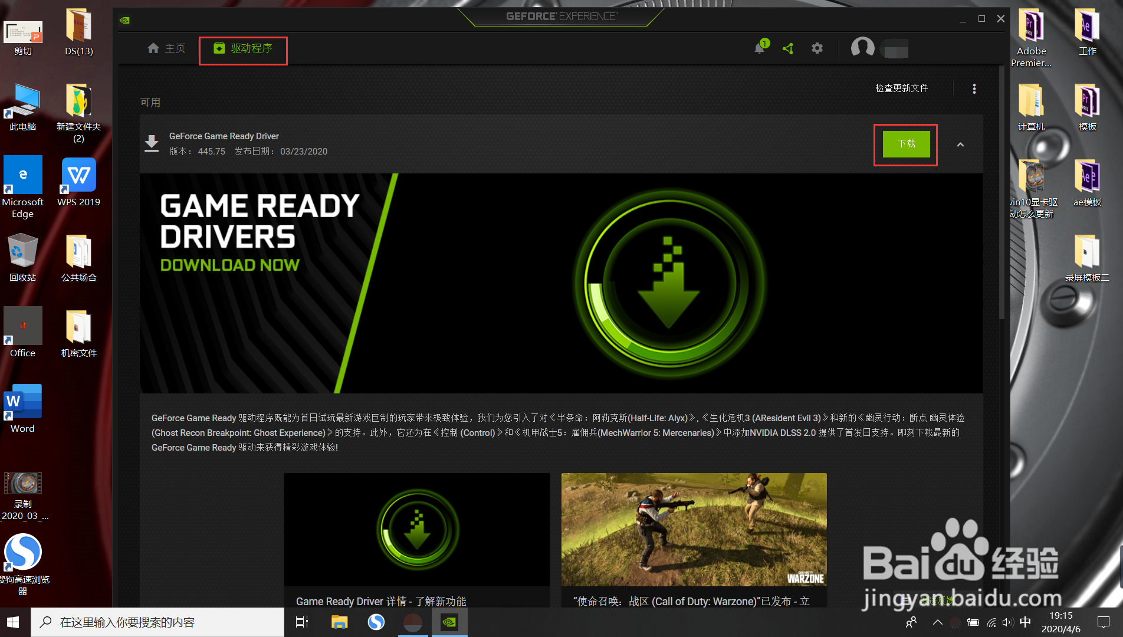Open the Windows Start menu
Screen dimensions: 1123x637
[x=13, y=622]
